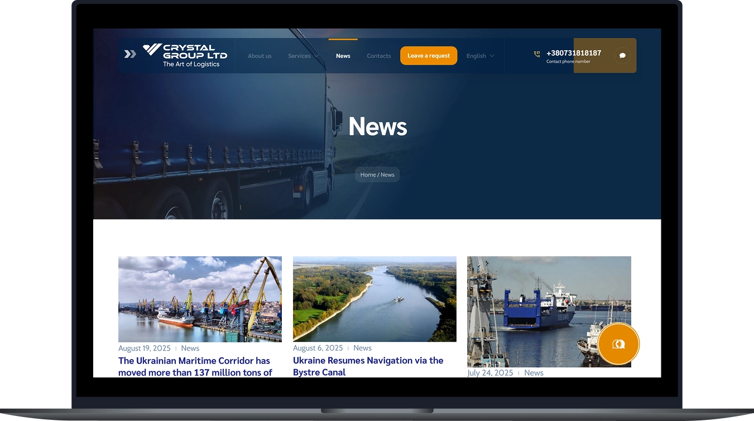This screenshot has width=754, height=421.
Task: Click the phone handset icon
Action: click(x=537, y=54)
